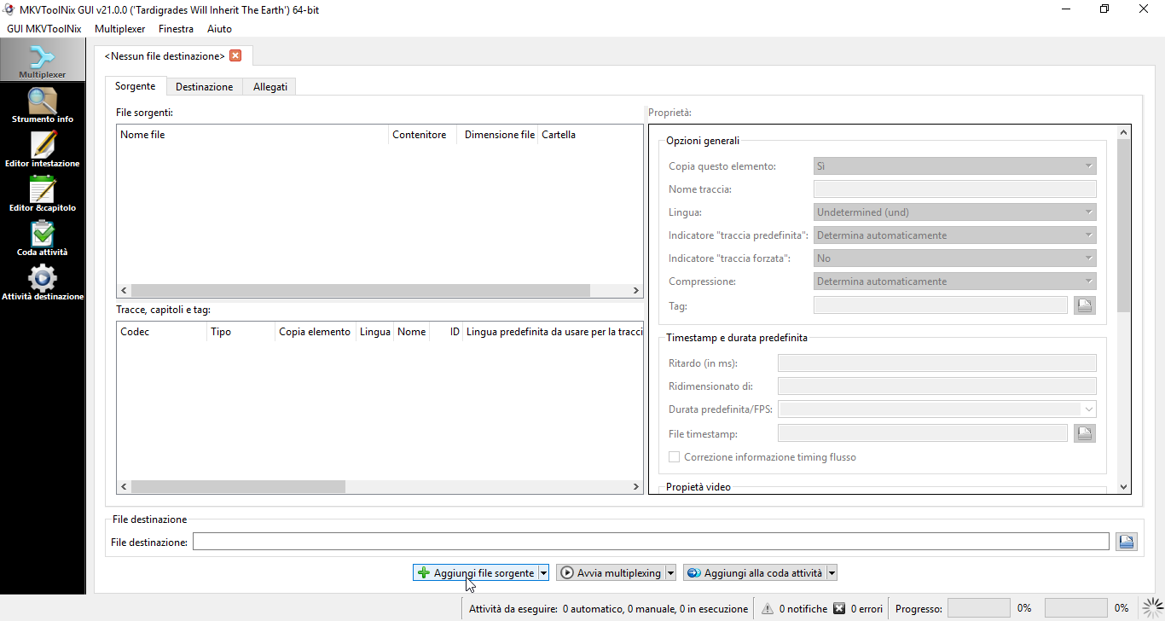Screen dimensions: 1165x621
Task: Open Multiplexer menu
Action: click(120, 28)
